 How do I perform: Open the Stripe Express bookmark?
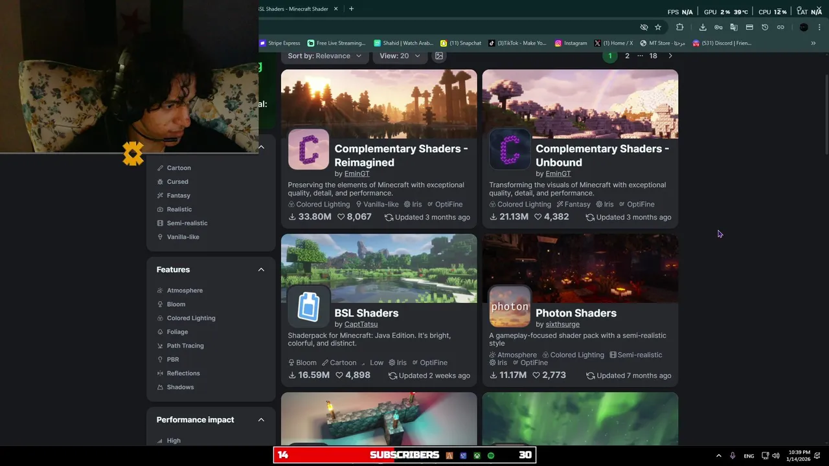[280, 43]
